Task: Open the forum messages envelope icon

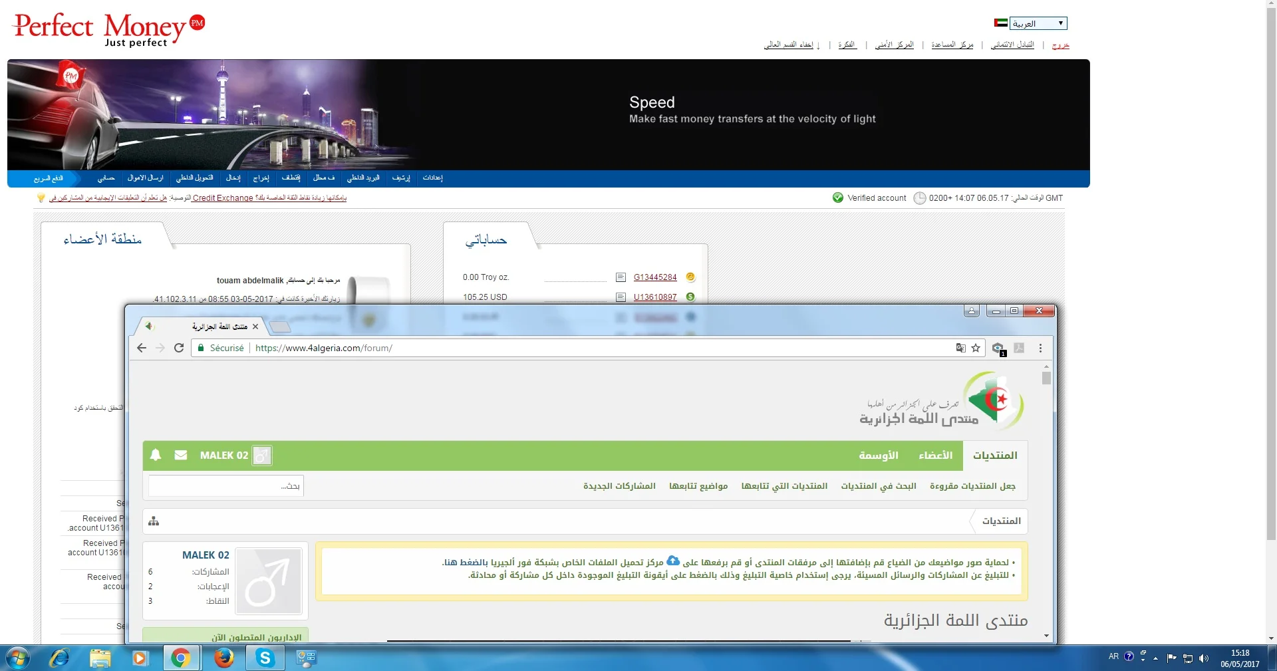Action: click(x=180, y=456)
